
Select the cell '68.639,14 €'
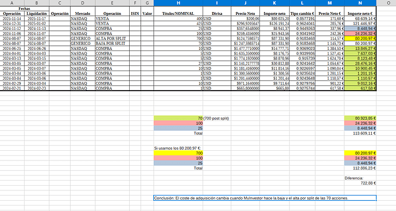pos(360,19)
